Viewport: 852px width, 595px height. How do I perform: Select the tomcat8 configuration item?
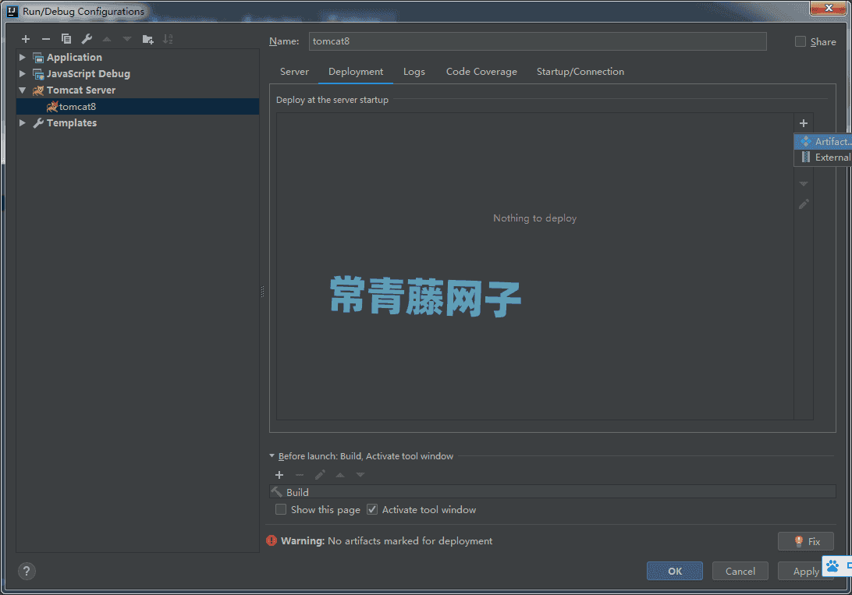pyautogui.click(x=137, y=106)
